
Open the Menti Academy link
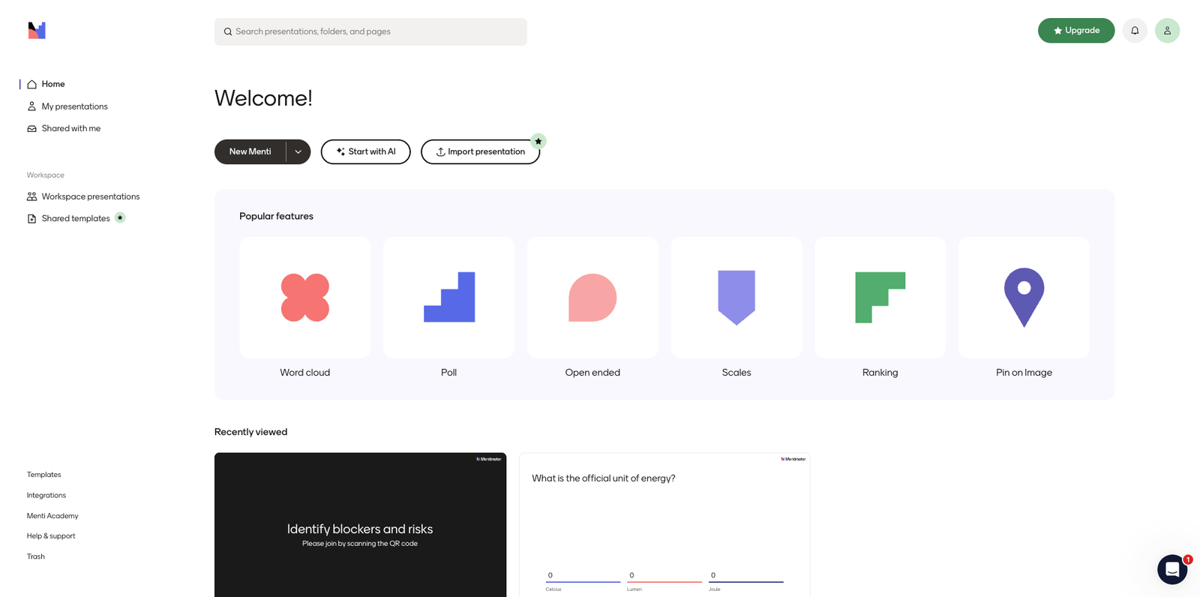point(52,516)
